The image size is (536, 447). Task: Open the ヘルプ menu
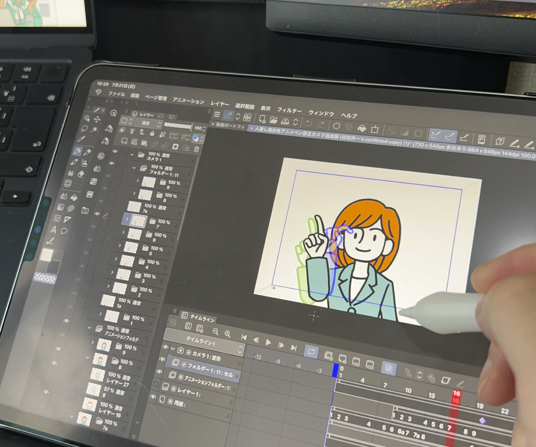coord(349,116)
